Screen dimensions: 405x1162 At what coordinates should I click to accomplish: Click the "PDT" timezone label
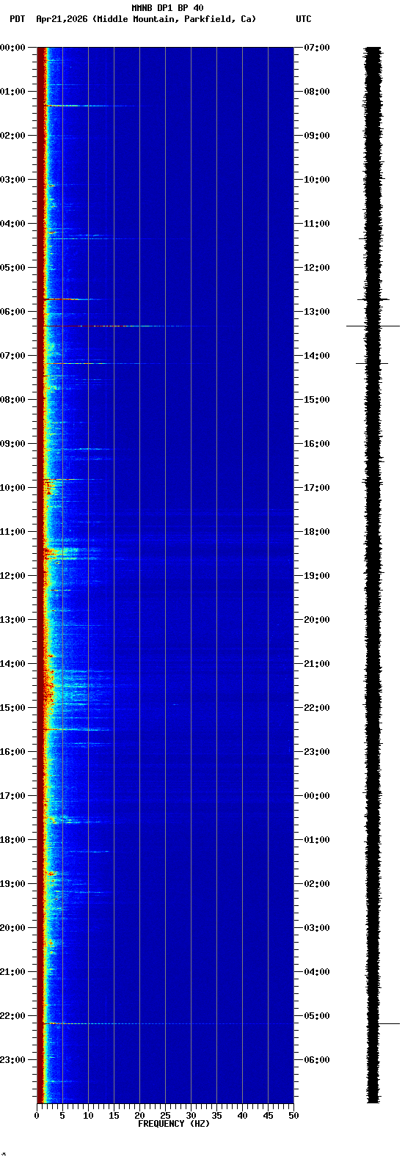pos(17,19)
